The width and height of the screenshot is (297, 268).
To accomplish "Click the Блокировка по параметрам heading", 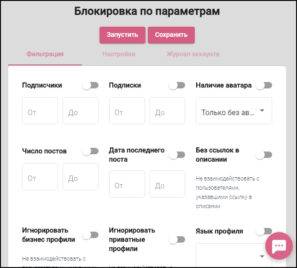I will (147, 11).
